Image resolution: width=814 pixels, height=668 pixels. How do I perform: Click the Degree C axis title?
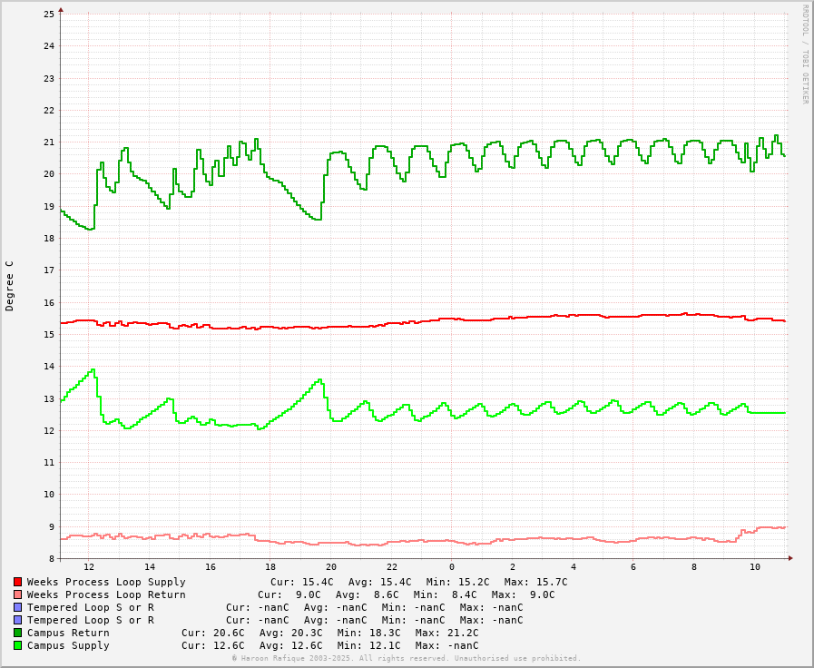[10, 285]
